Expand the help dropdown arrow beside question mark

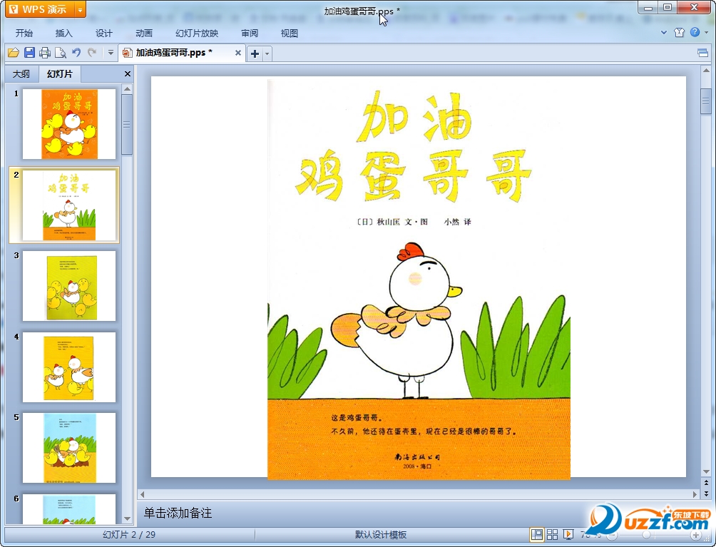(x=707, y=32)
